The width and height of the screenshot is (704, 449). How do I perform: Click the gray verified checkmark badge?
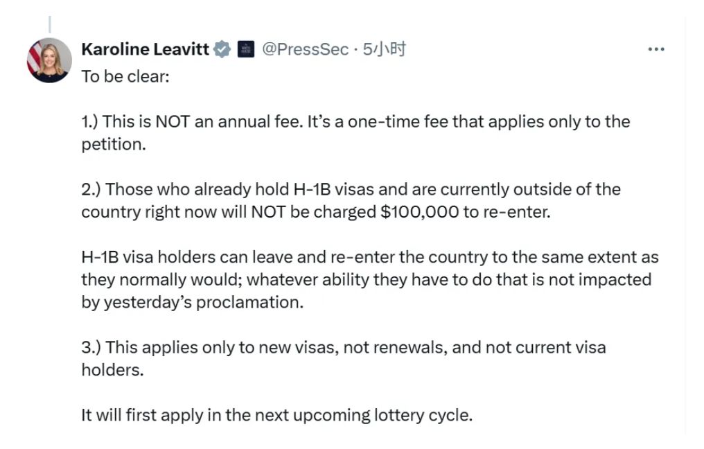pyautogui.click(x=222, y=49)
